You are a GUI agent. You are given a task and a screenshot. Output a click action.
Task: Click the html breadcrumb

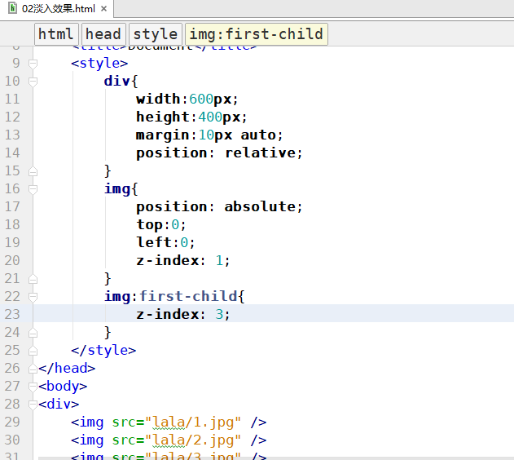tap(55, 34)
